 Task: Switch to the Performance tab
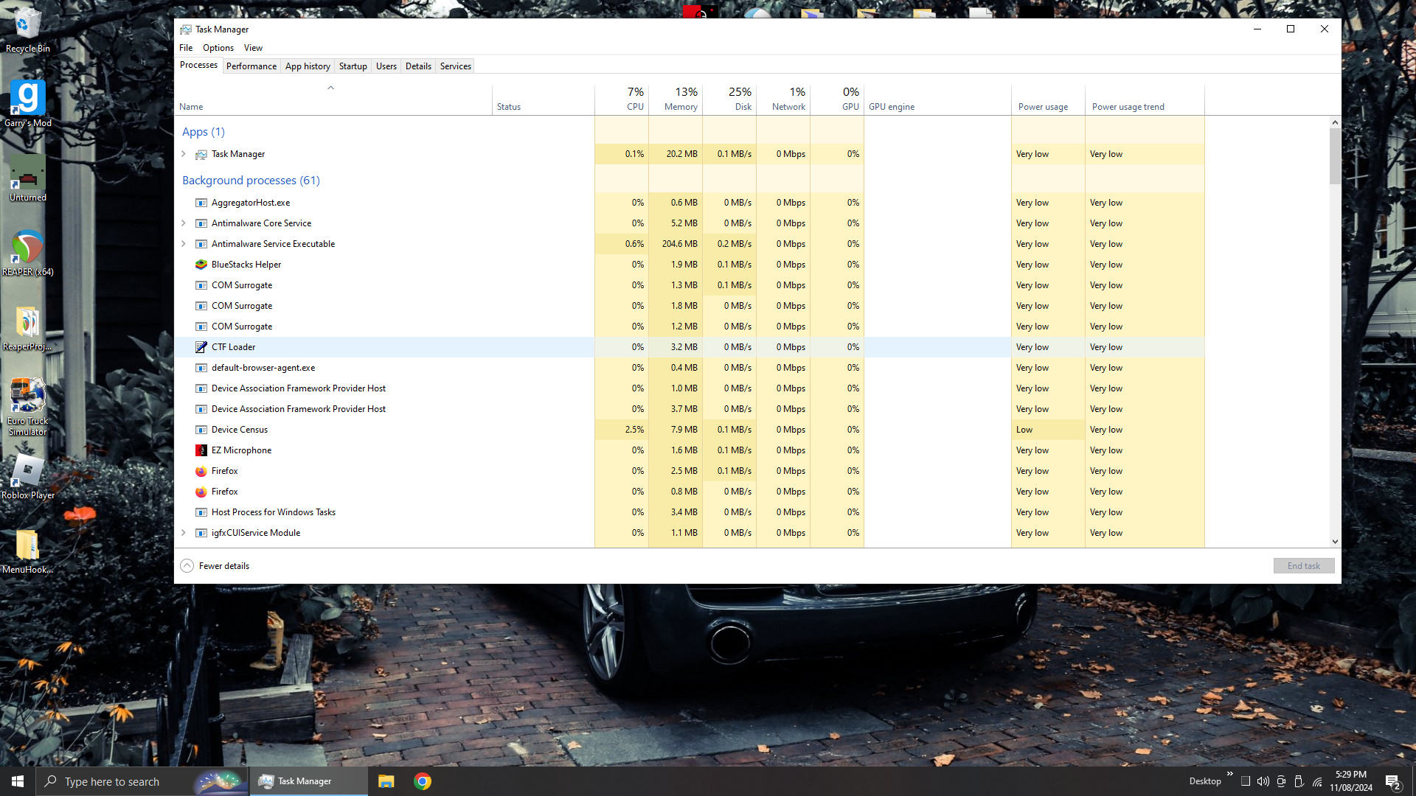click(x=251, y=66)
